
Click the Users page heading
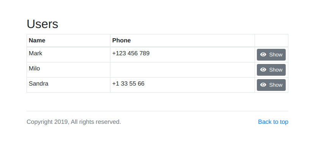tap(42, 24)
